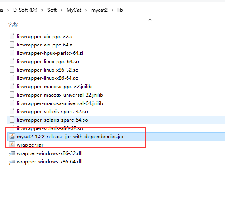Image resolution: width=225 pixels, height=213 pixels.
Task: Click the lib breadcrumb in address bar
Action: [120, 10]
